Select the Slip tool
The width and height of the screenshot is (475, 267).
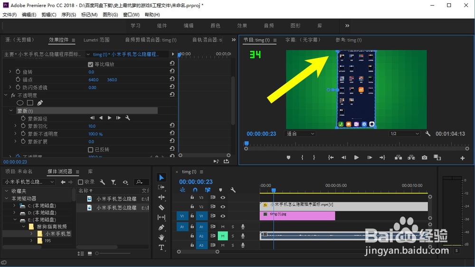(161, 217)
